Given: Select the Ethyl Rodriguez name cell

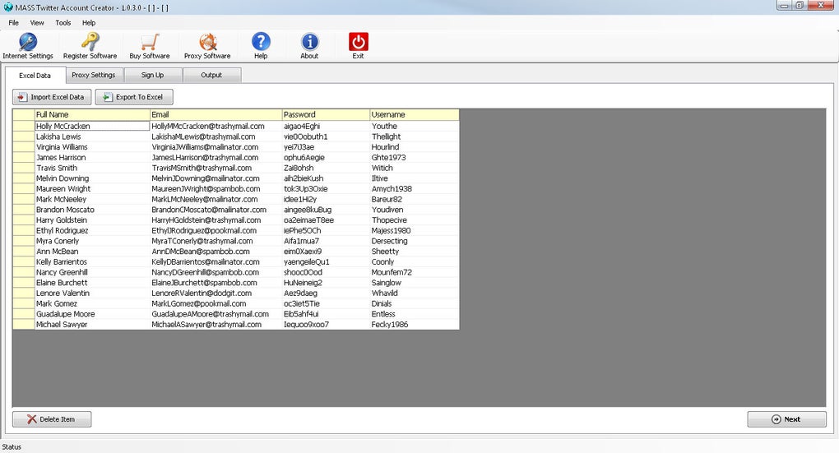Looking at the screenshot, I should pos(92,230).
